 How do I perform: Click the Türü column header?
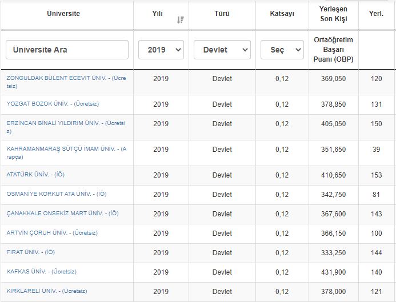tap(222, 13)
